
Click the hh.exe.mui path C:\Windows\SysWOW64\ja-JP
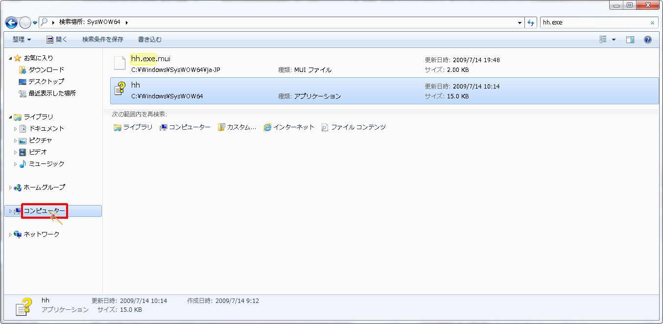[x=176, y=70]
